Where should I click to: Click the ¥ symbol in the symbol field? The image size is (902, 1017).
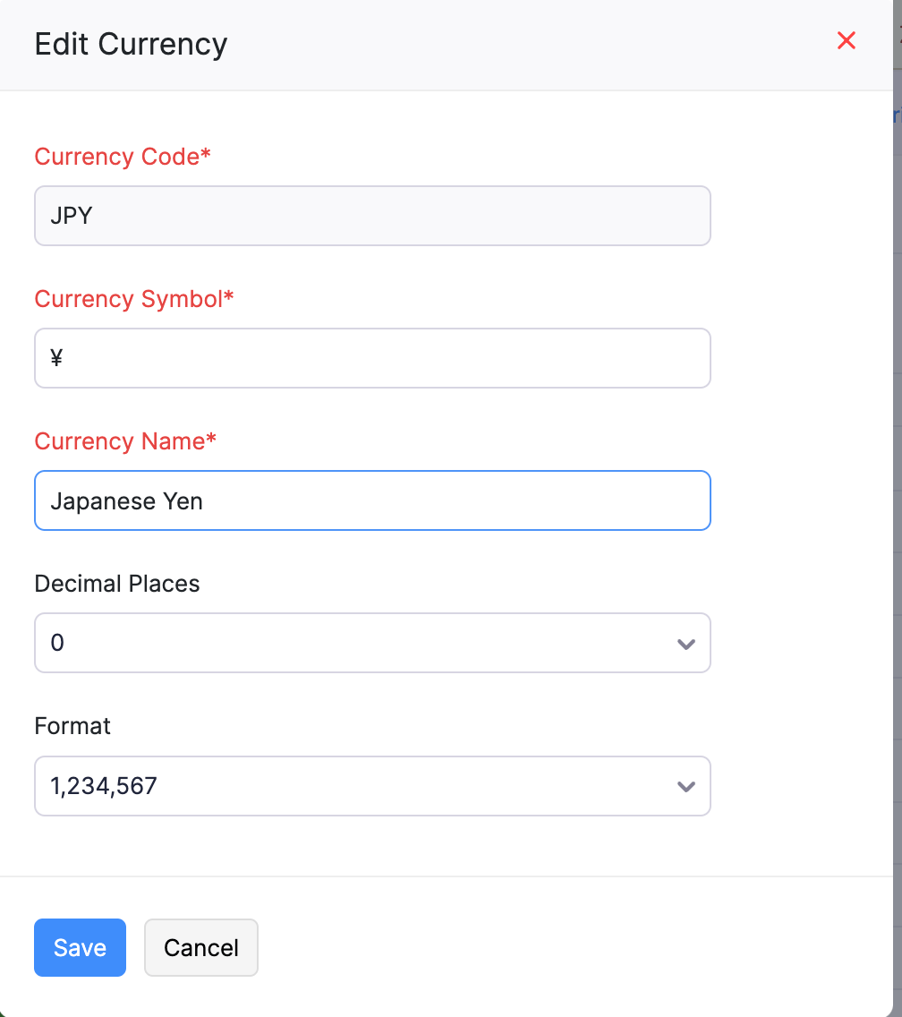tap(56, 359)
